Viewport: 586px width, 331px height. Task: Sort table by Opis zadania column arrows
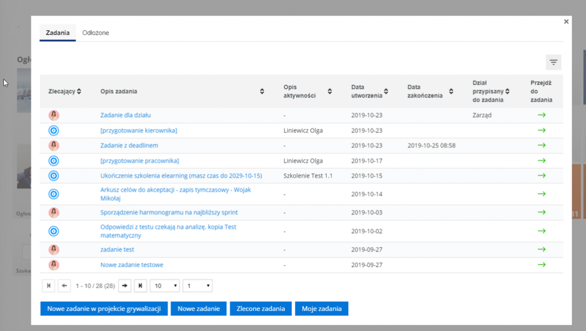262,91
